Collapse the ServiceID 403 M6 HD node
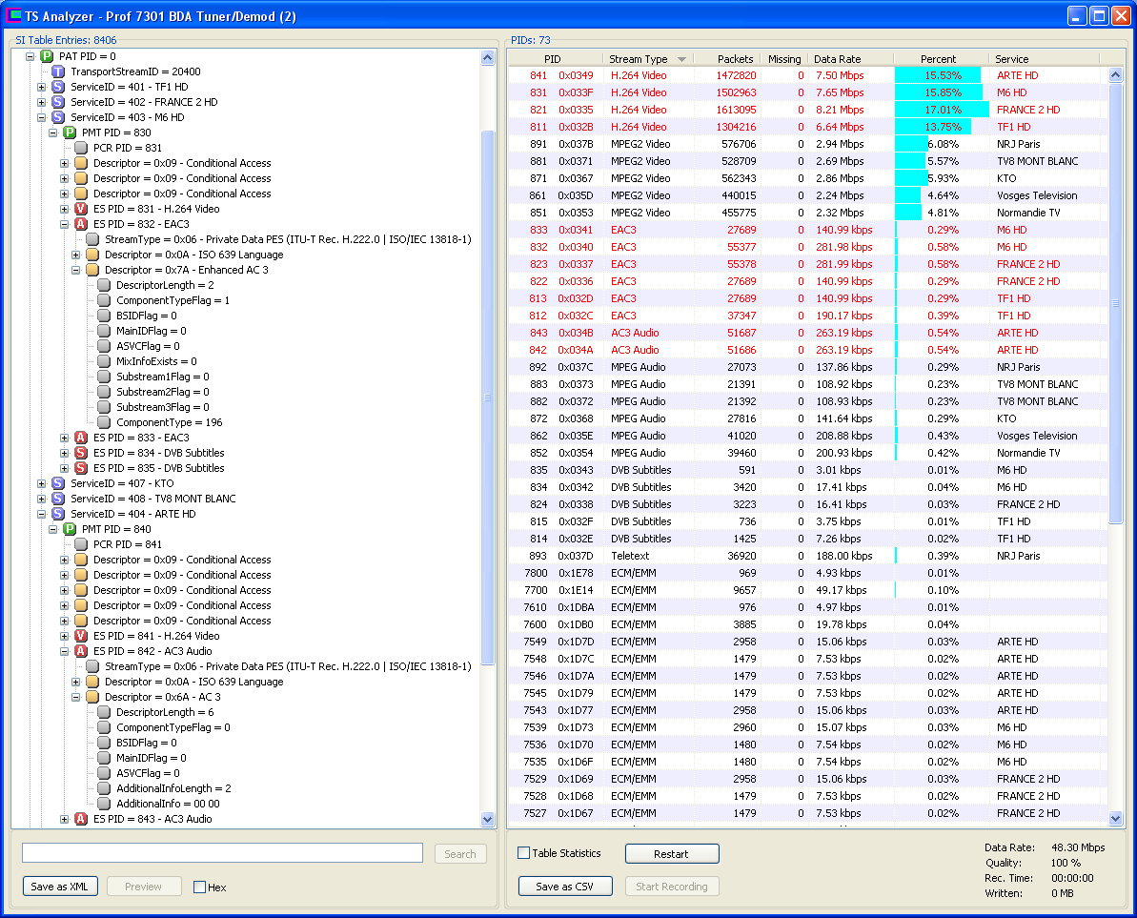1137x918 pixels. [x=42, y=117]
